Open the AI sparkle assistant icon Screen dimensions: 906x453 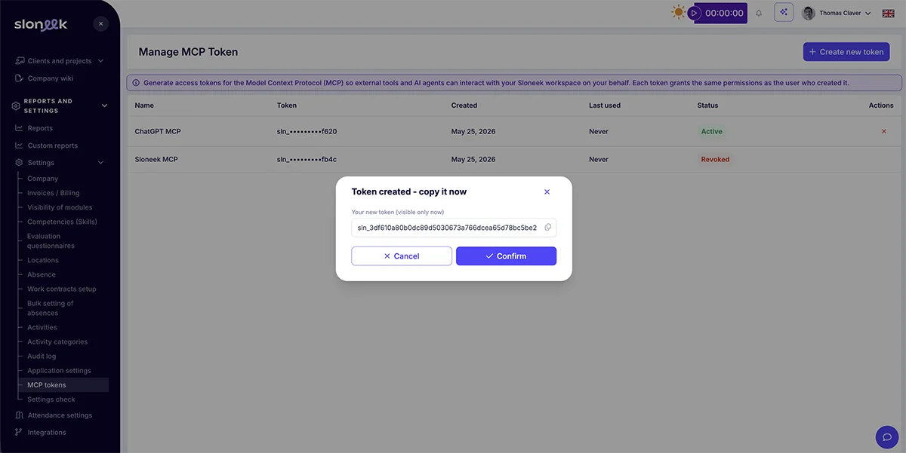(x=784, y=13)
